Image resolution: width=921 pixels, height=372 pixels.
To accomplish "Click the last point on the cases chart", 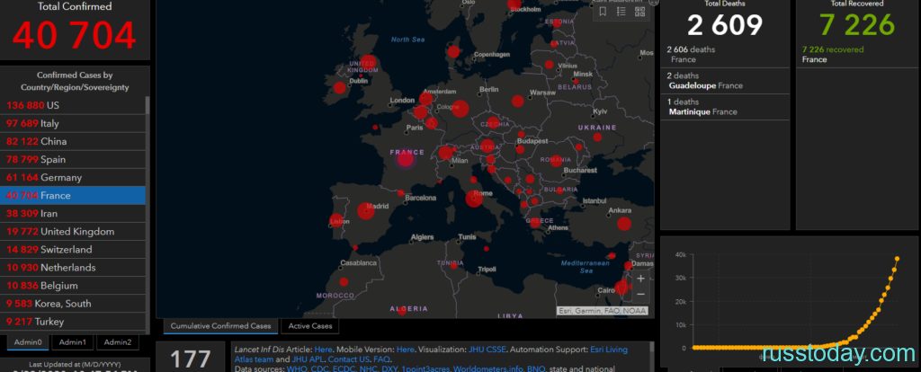I will click(898, 258).
